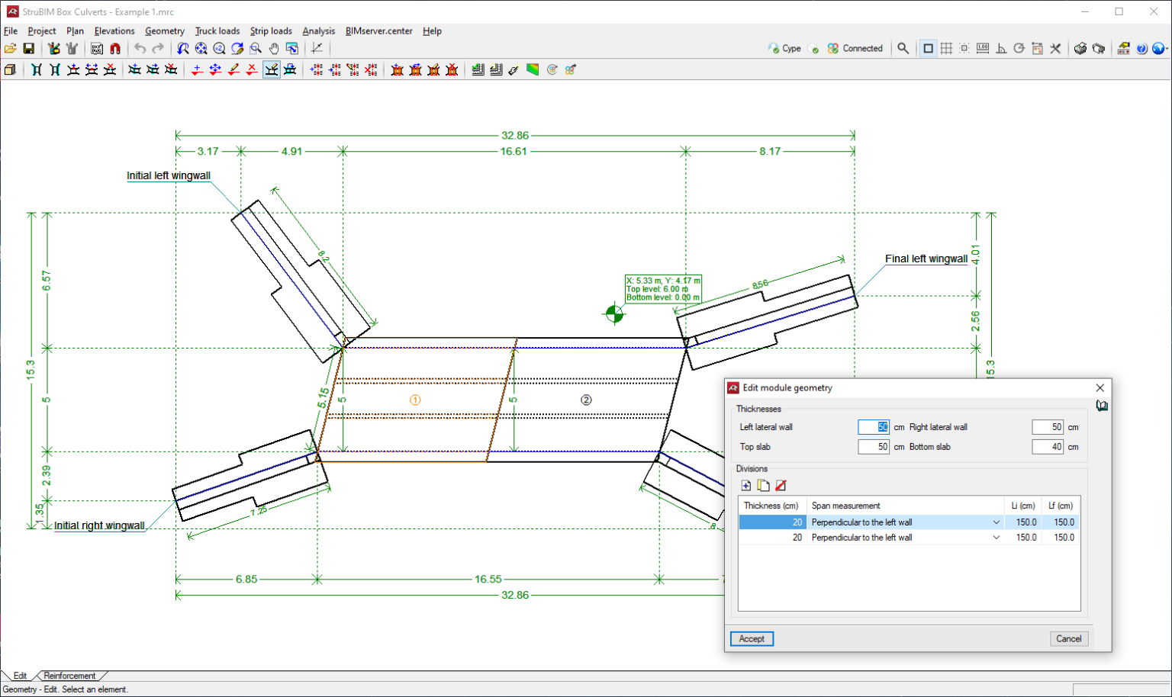Cancel the Edit module geometry dialog
The width and height of the screenshot is (1172, 697).
pos(1068,639)
